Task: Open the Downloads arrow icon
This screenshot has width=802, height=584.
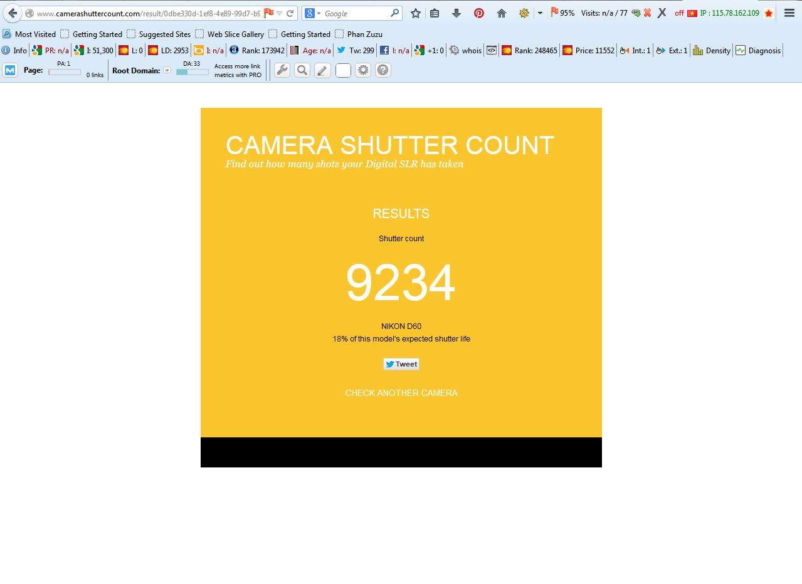Action: click(456, 13)
